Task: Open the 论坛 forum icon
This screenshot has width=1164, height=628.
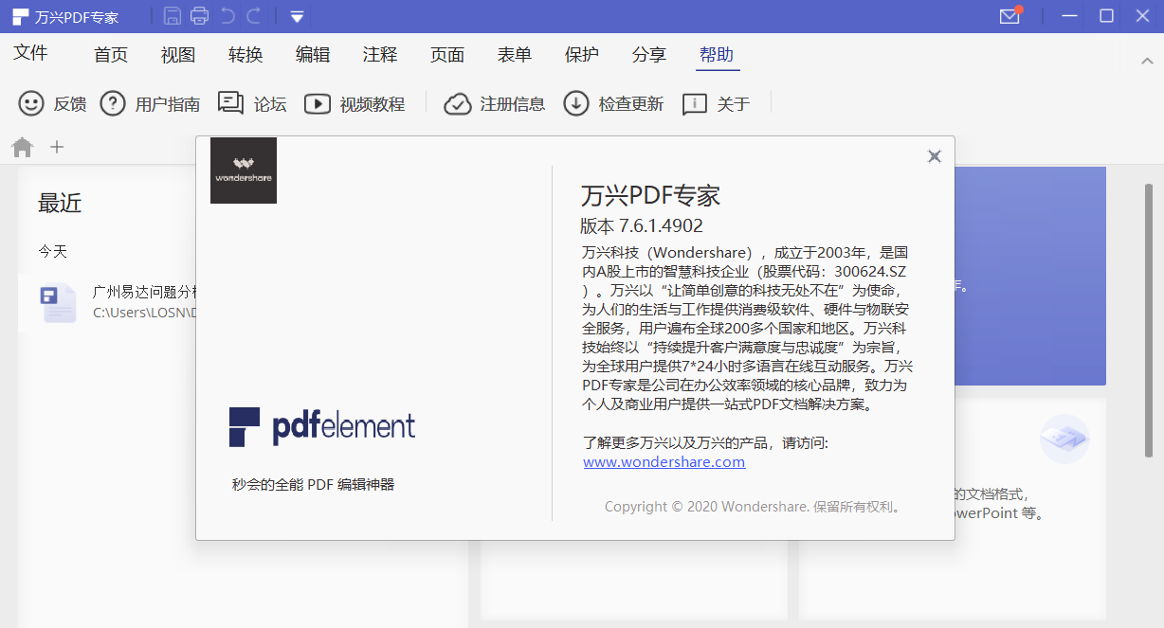Action: (x=230, y=102)
